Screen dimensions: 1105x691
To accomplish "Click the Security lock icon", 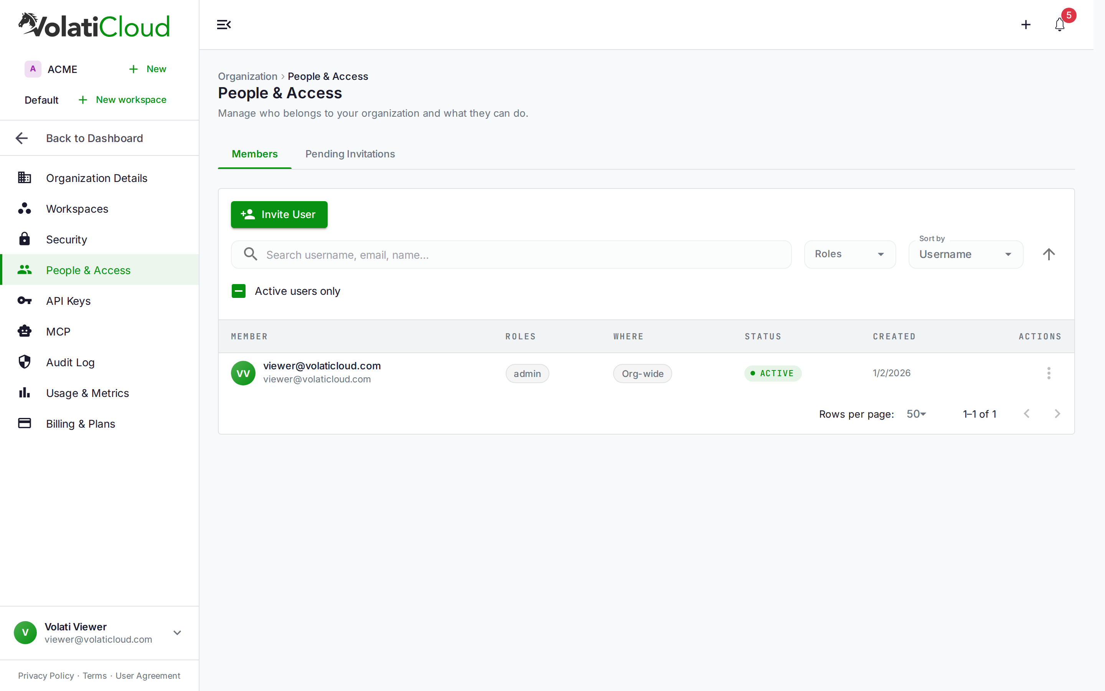I will (25, 239).
